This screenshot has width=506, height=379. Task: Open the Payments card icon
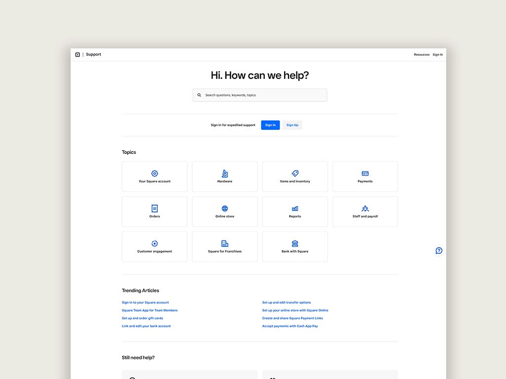click(365, 173)
